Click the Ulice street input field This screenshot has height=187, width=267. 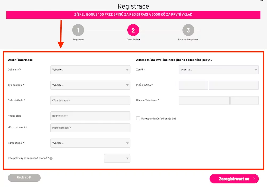(x=204, y=100)
